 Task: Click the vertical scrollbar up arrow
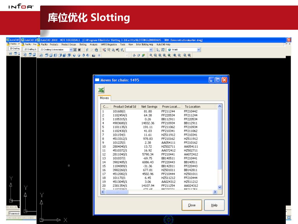220,106
